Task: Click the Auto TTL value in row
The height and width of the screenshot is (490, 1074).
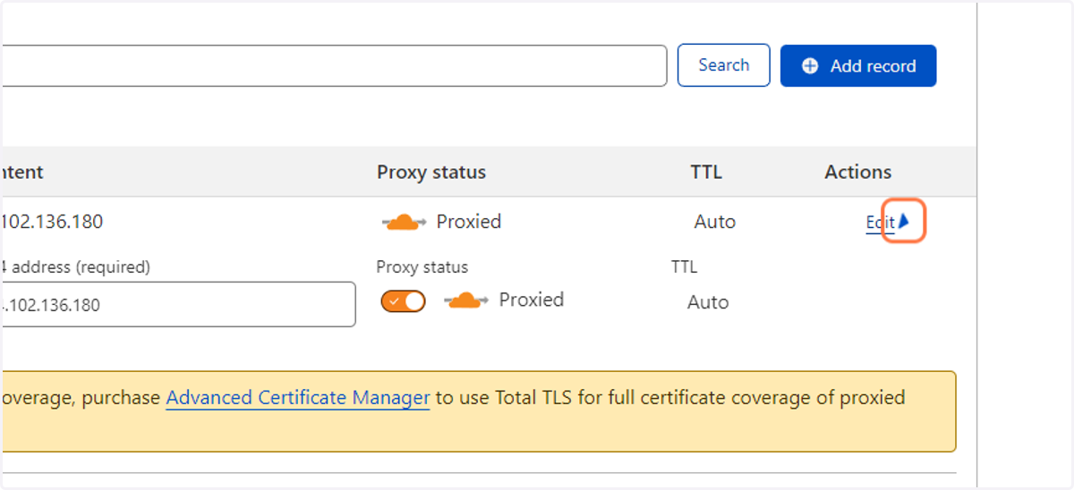Action: click(x=715, y=222)
